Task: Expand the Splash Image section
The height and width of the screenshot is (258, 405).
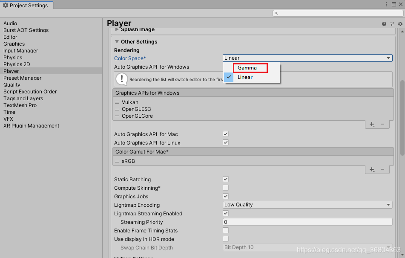Action: (x=117, y=29)
